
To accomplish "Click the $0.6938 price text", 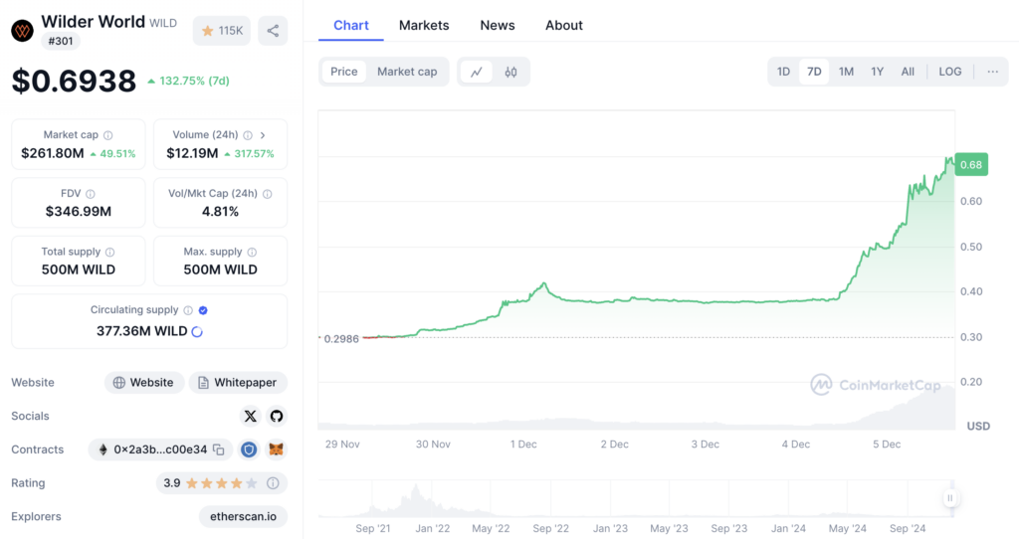I will point(74,82).
